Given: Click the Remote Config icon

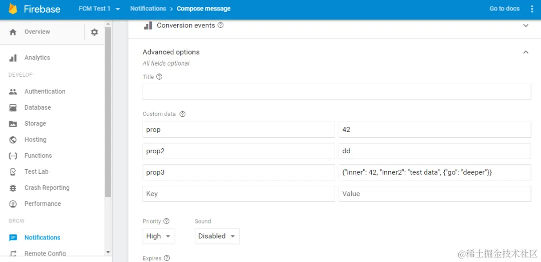Looking at the screenshot, I should click(x=13, y=253).
